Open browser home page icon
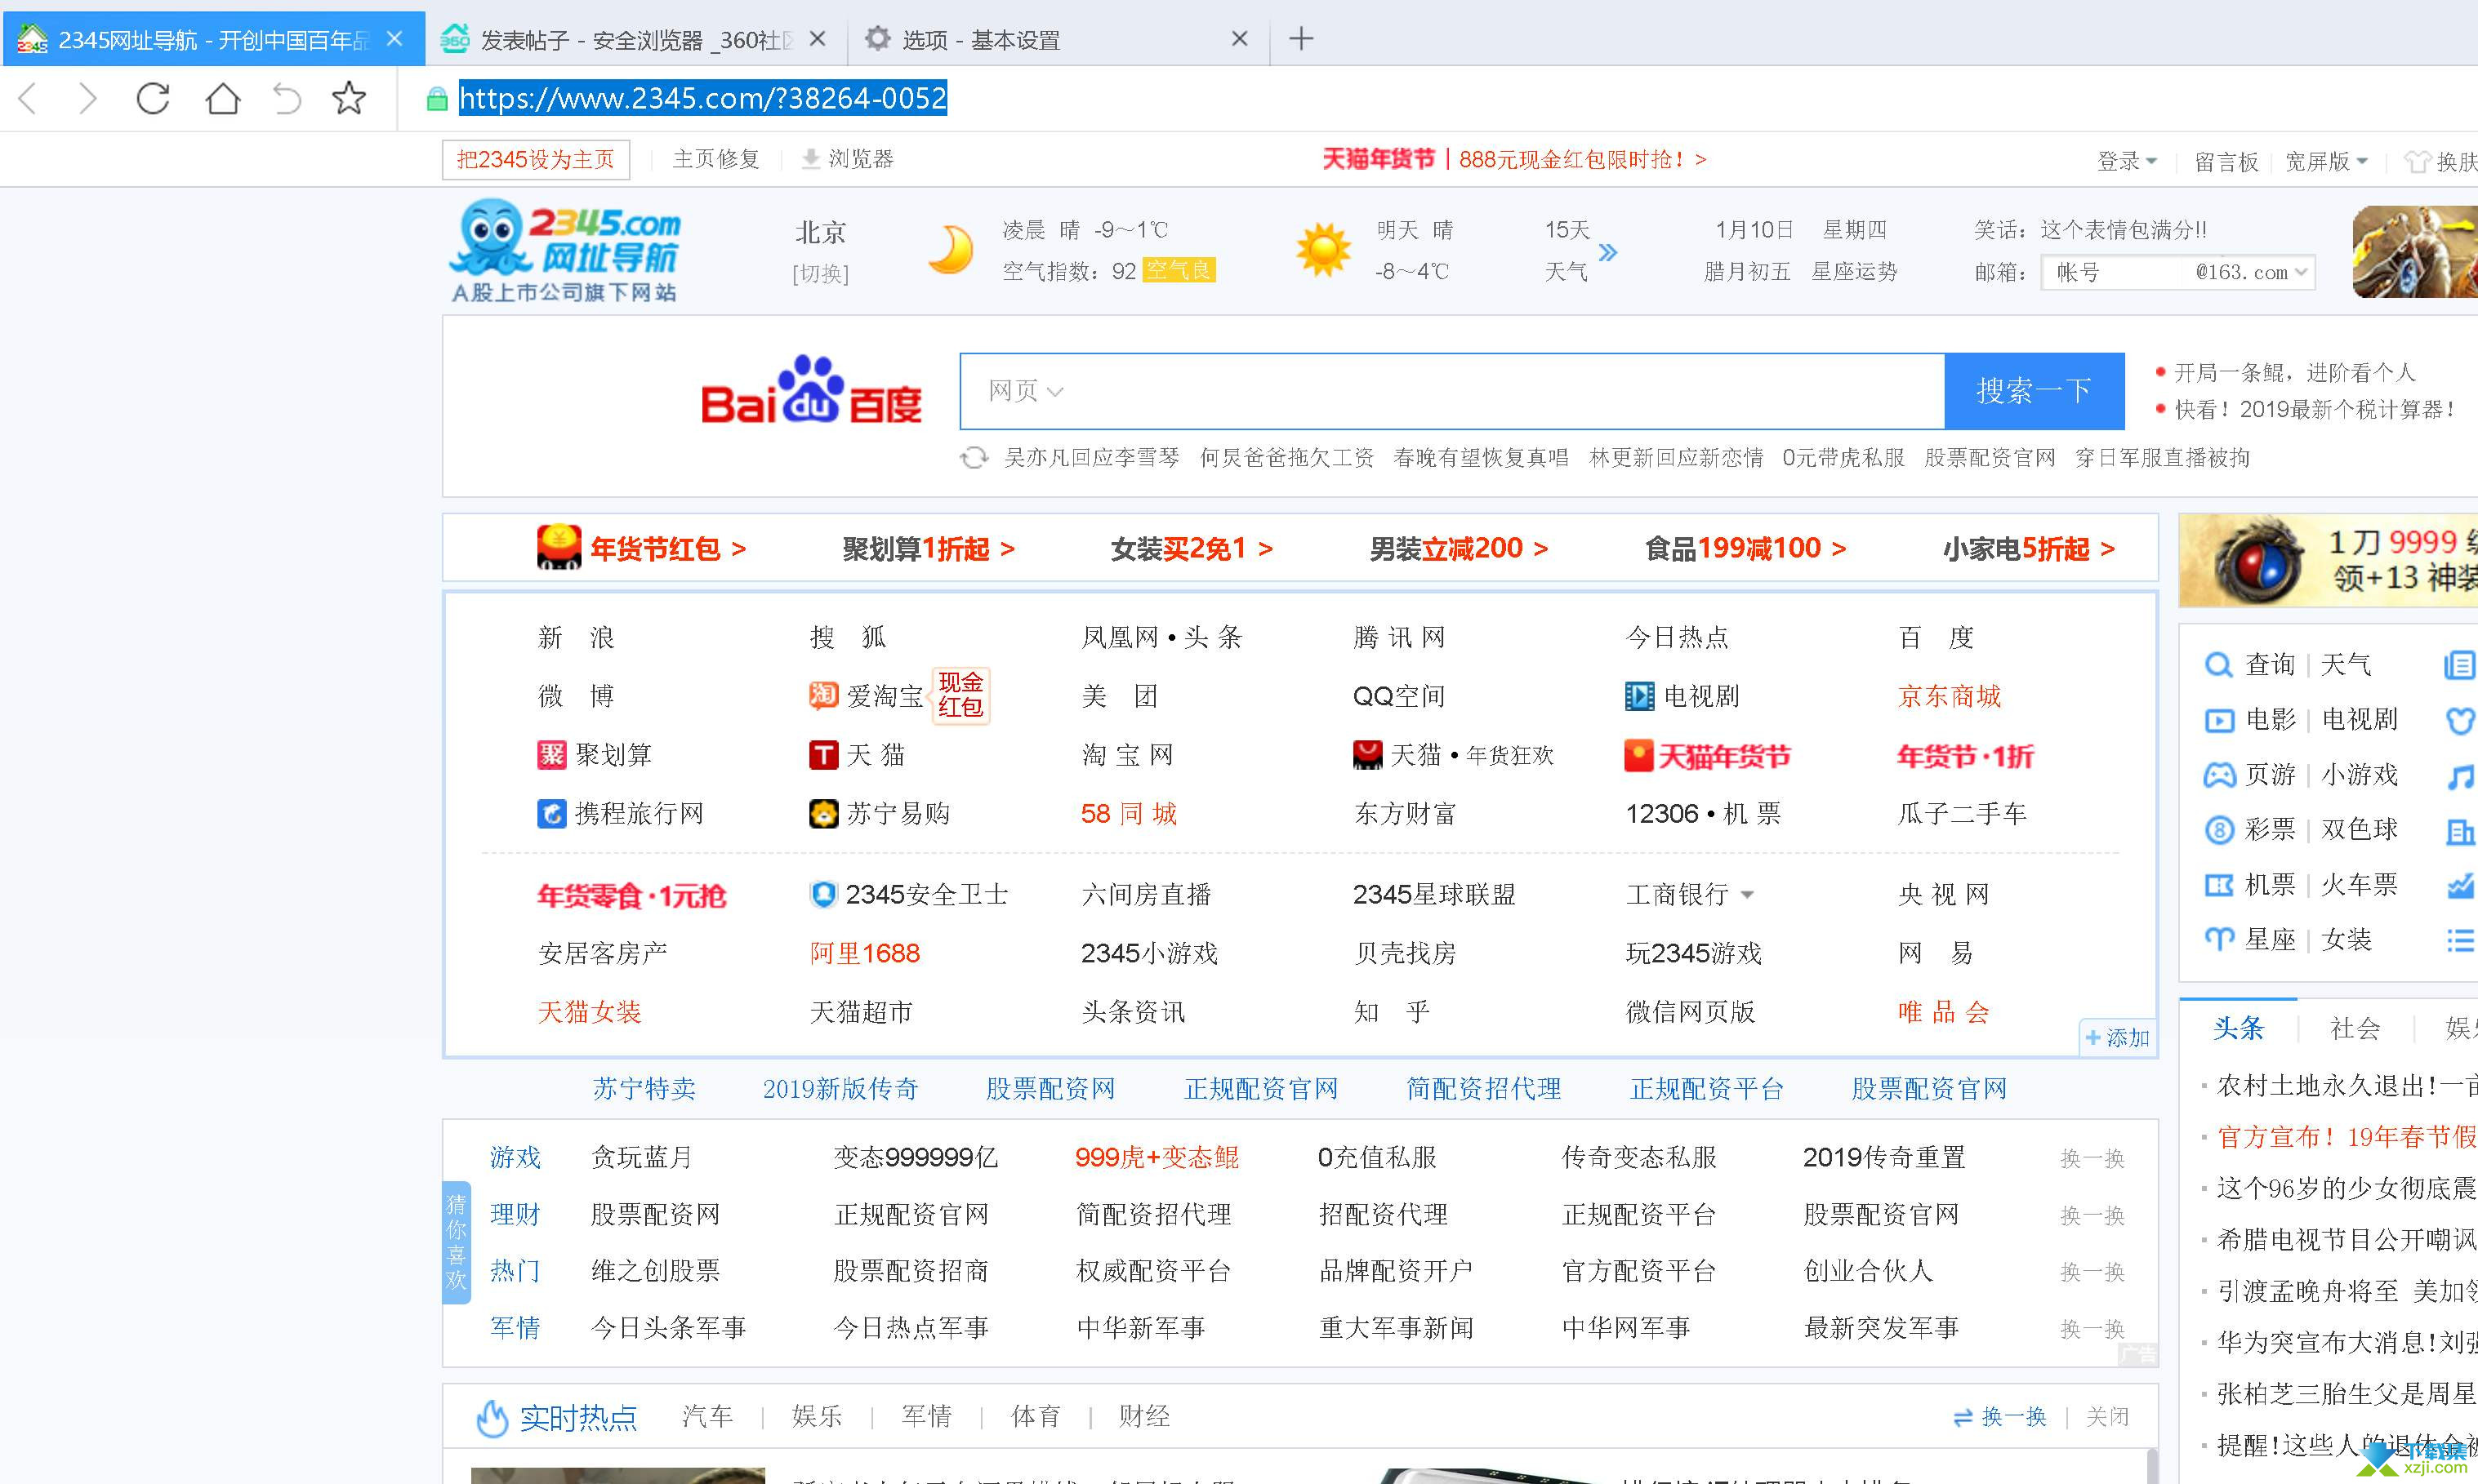 click(x=222, y=98)
